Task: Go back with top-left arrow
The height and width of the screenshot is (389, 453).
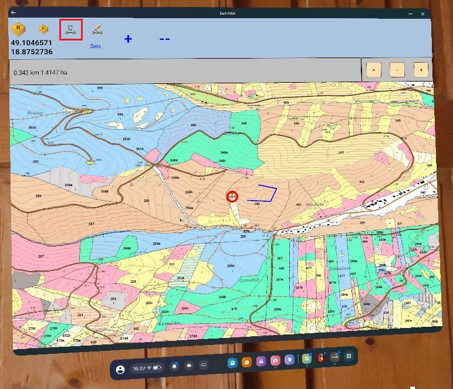Action: pos(13,13)
